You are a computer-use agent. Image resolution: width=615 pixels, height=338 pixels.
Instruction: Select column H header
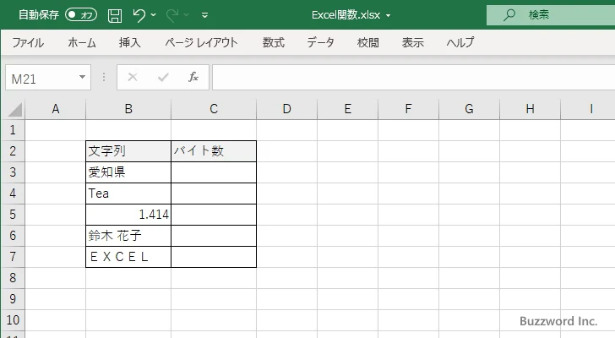coord(530,109)
